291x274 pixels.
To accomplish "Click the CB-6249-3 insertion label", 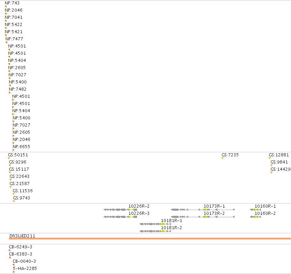I will pyautogui.click(x=21, y=247).
